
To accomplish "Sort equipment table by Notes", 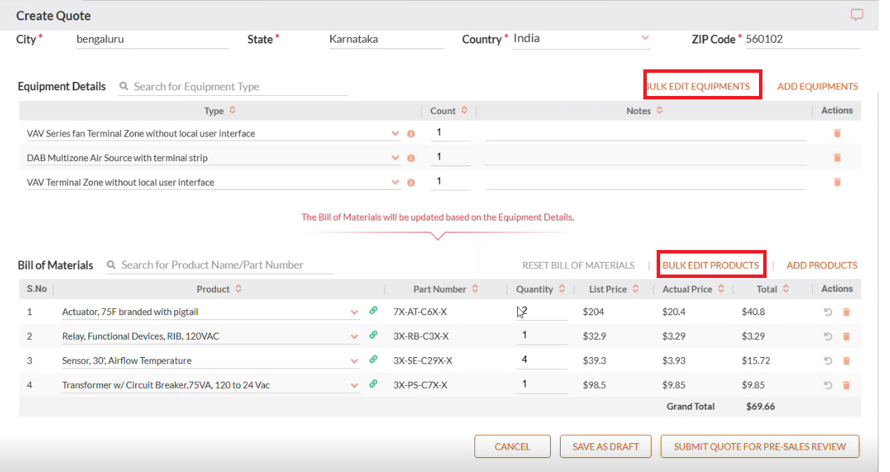I will [x=659, y=111].
